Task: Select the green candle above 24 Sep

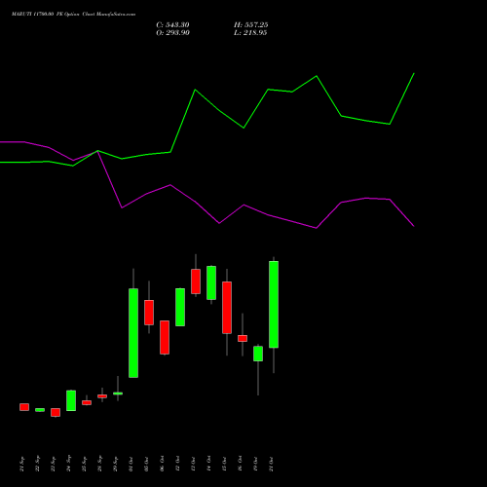Action: tap(71, 400)
